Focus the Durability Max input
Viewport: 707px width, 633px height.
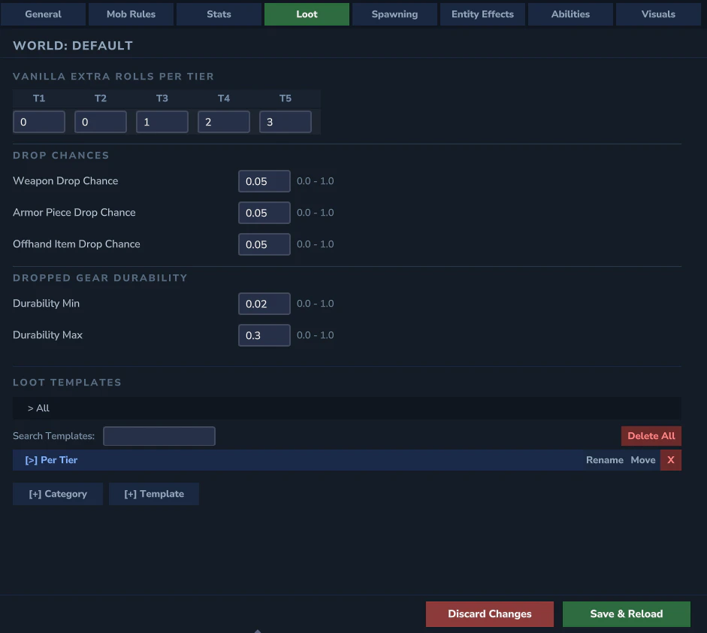[x=264, y=335]
